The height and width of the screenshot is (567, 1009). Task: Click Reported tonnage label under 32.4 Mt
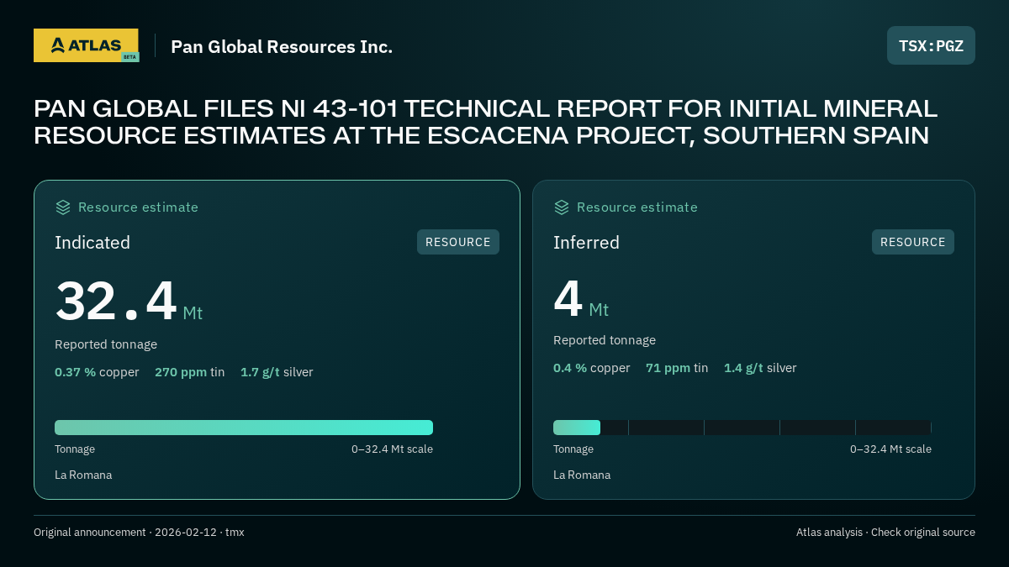[106, 344]
